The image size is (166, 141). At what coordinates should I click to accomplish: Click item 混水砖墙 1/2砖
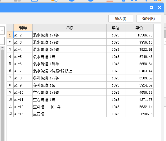[x=70, y=42]
